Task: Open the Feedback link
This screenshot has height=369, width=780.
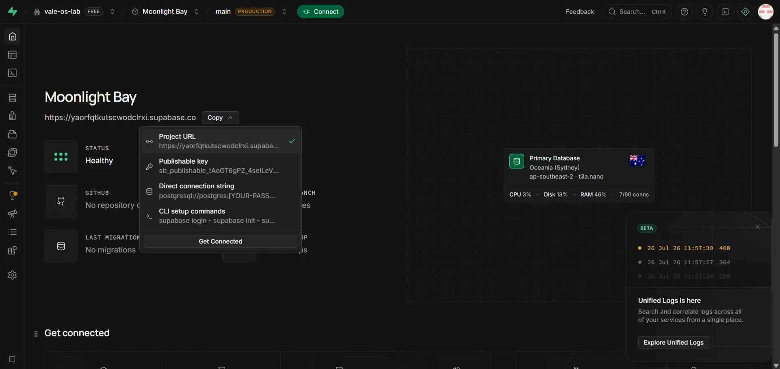Action: click(x=580, y=12)
